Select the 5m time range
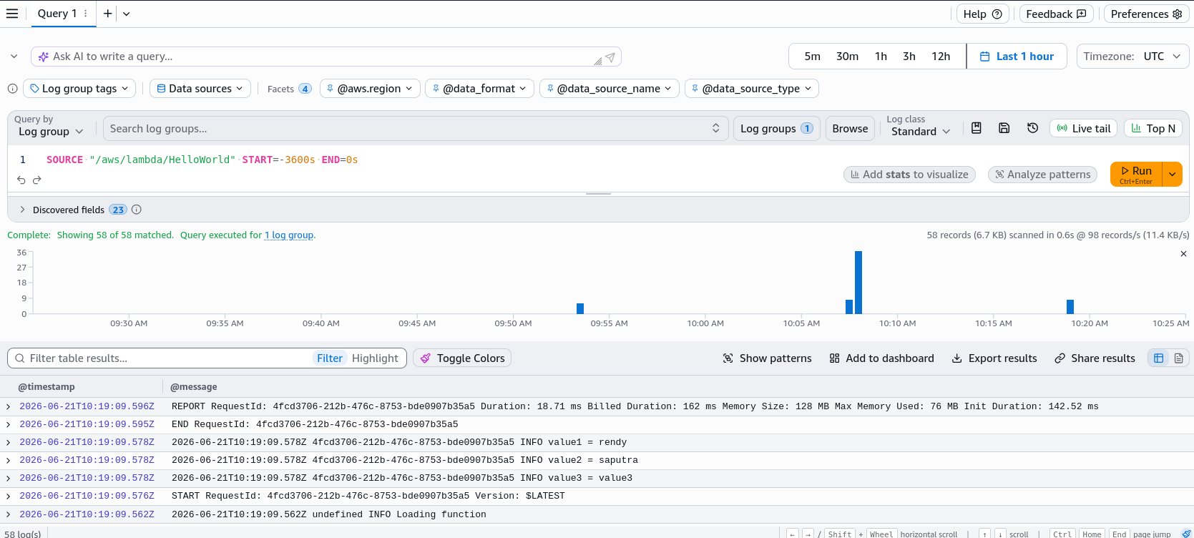 pyautogui.click(x=813, y=57)
